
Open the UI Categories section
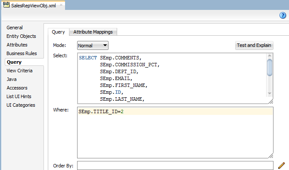pyautogui.click(x=21, y=105)
